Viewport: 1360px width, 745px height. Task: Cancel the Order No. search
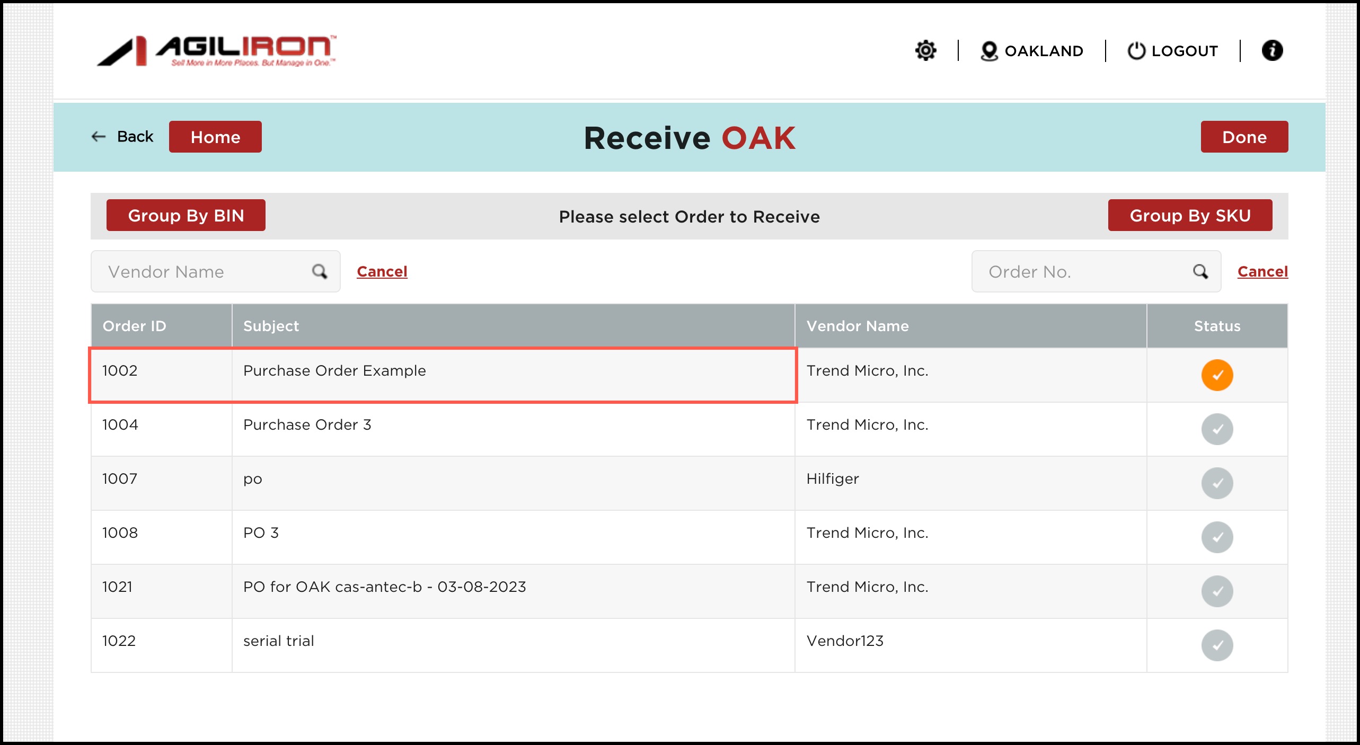(x=1262, y=271)
